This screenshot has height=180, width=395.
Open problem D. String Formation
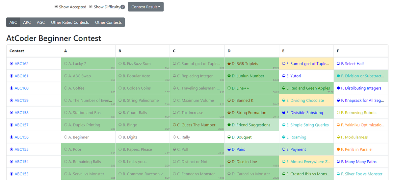tap(249, 113)
